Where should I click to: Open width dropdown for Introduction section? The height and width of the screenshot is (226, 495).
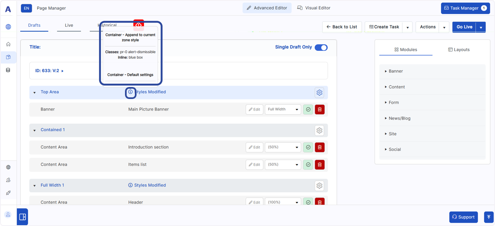(283, 147)
